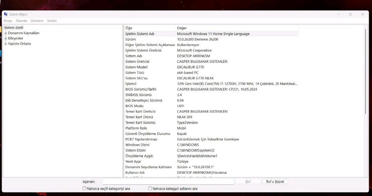372x196 pixels.
Task: Select the BIOS Modu row label
Action: 134,106
